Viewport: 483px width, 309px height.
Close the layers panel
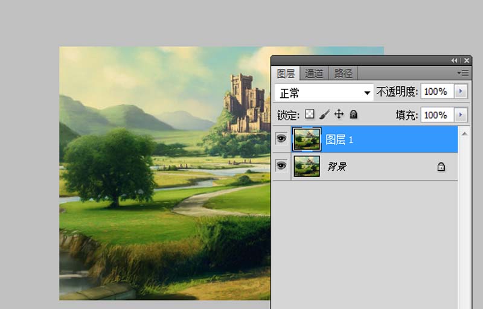(467, 60)
